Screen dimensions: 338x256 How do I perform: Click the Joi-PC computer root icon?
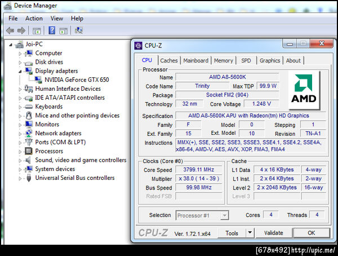19,44
